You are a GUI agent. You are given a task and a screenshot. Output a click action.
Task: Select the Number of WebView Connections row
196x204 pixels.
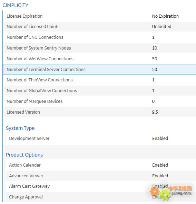(100, 59)
